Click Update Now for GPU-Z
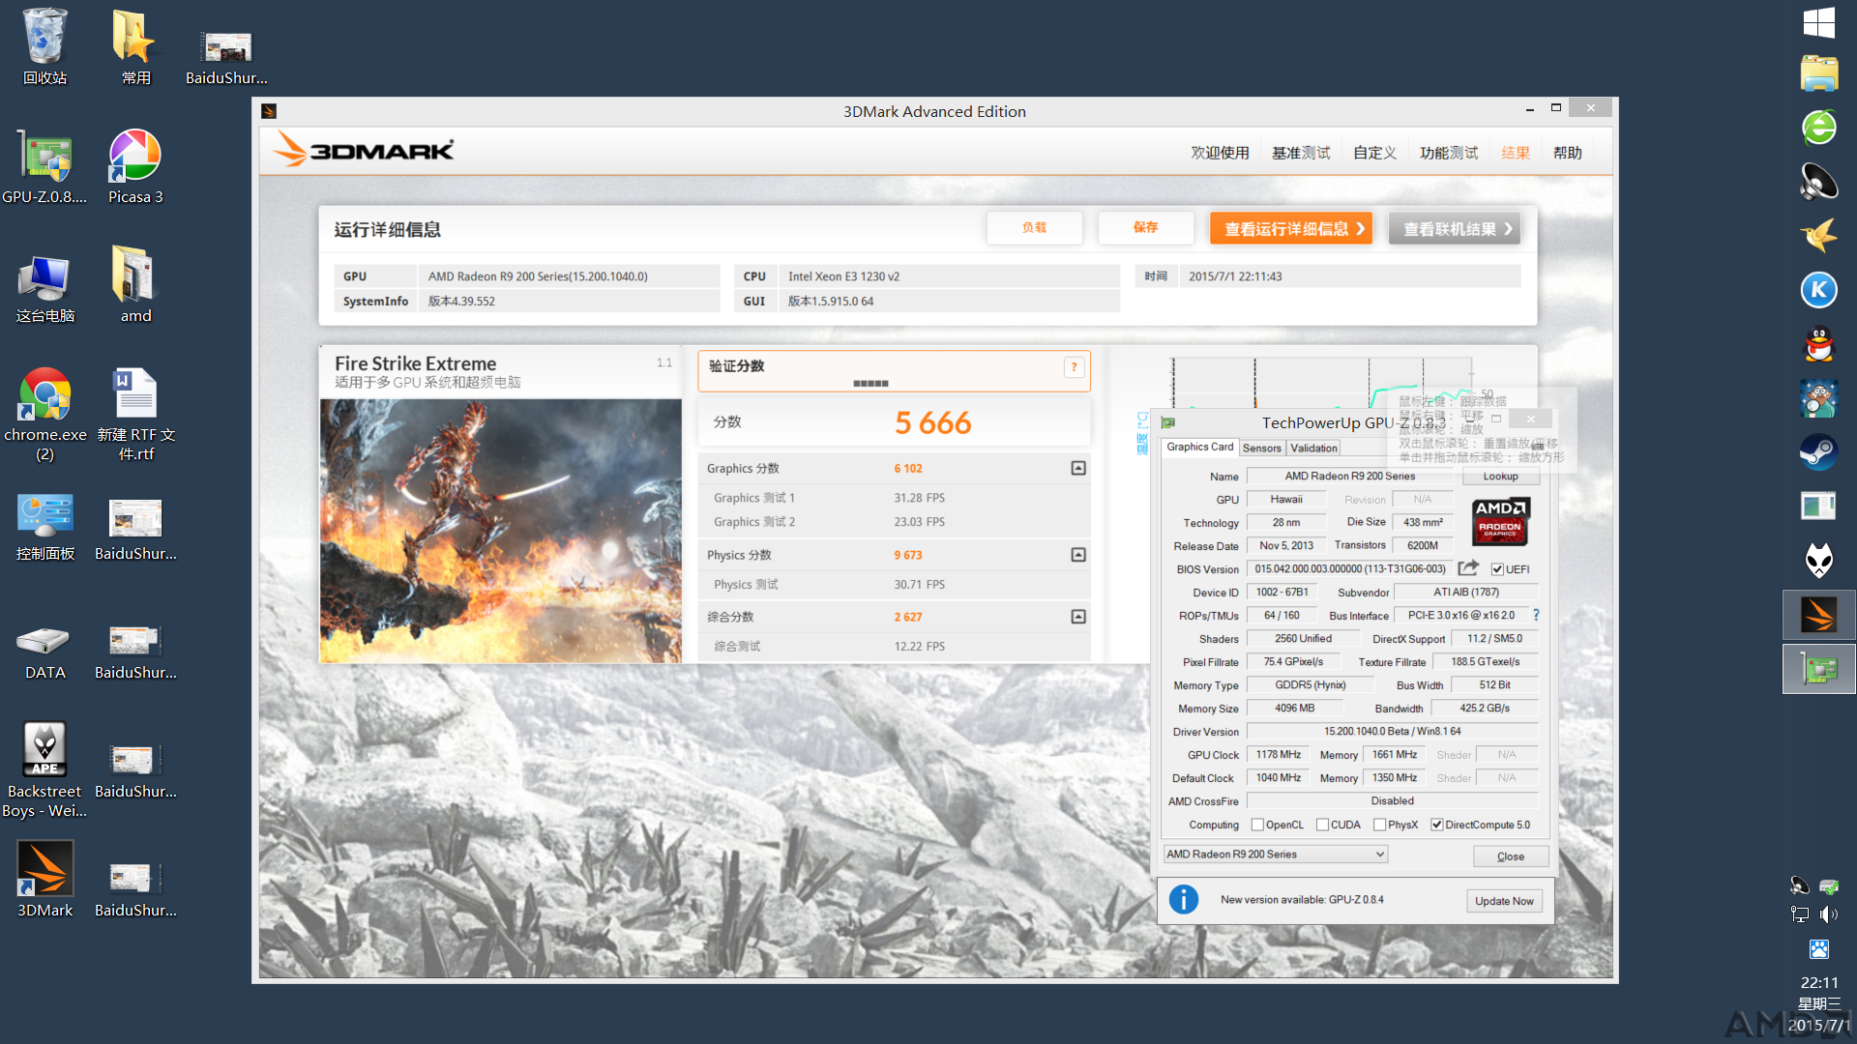 (1504, 901)
